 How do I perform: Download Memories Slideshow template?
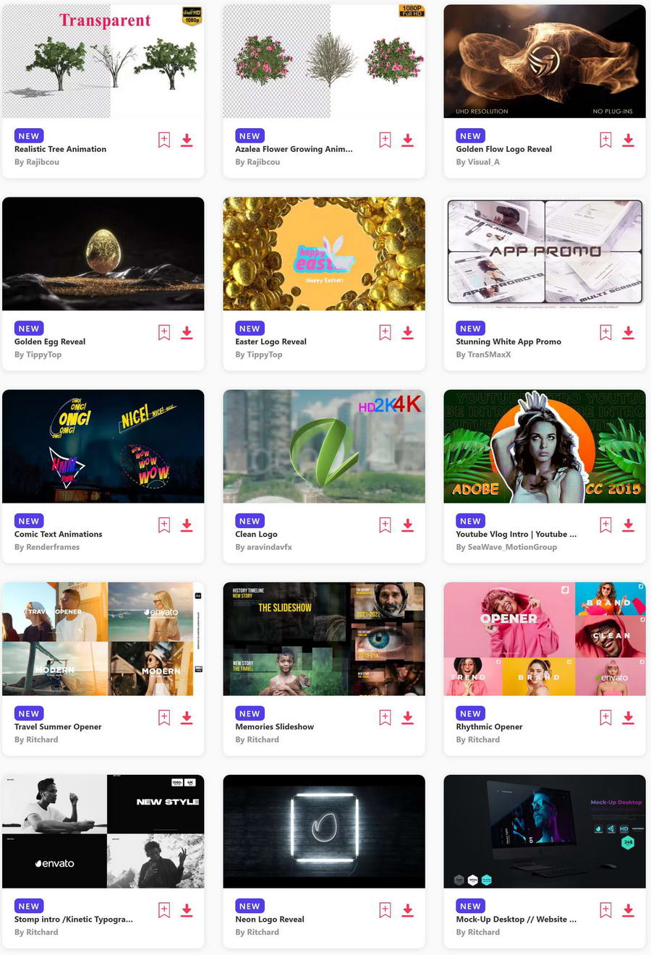[407, 718]
